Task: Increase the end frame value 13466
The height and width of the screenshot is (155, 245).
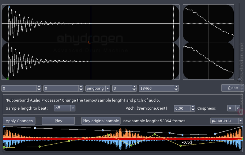Action: coord(176,87)
